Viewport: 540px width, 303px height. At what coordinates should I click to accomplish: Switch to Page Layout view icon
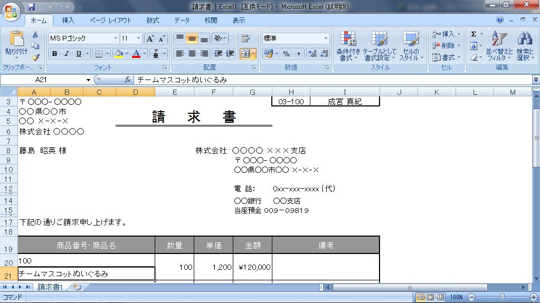[431, 297]
